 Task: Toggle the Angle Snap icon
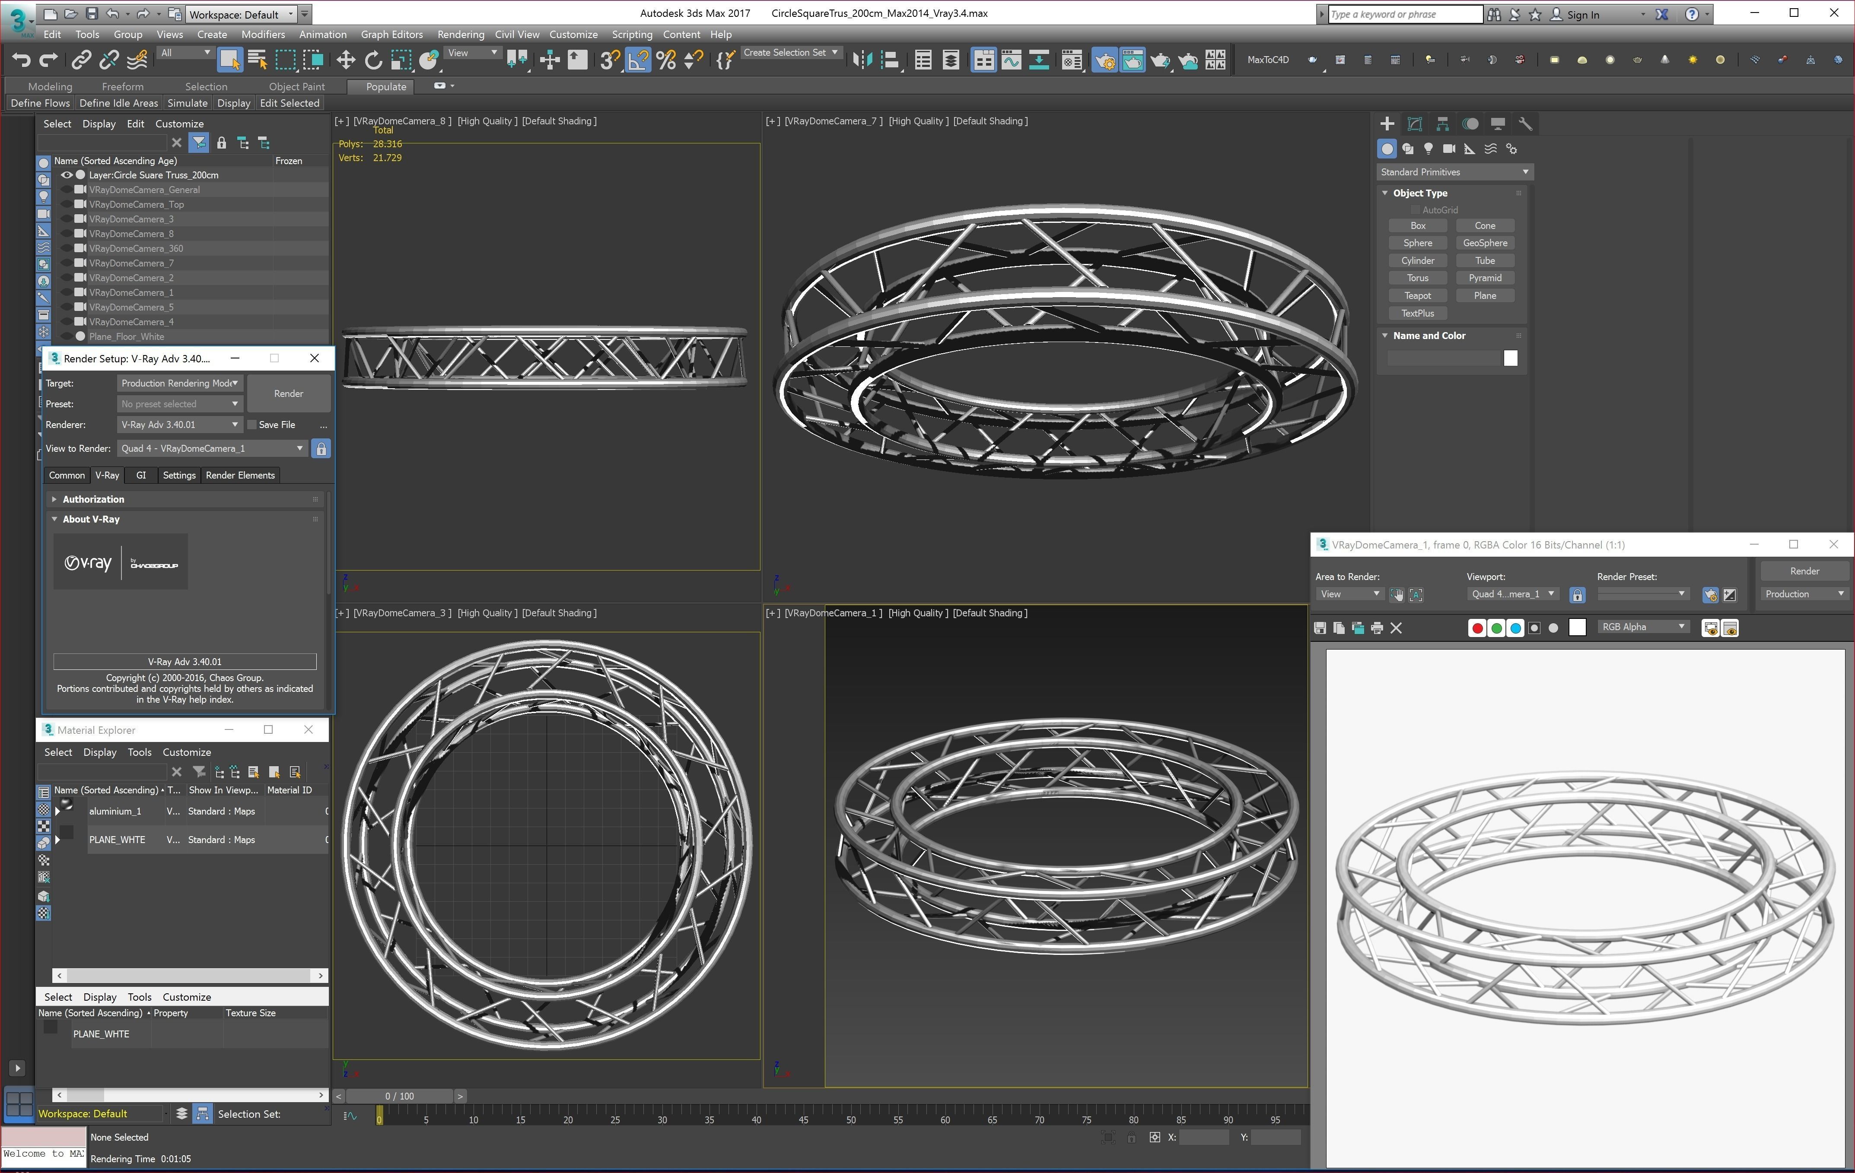tap(638, 60)
